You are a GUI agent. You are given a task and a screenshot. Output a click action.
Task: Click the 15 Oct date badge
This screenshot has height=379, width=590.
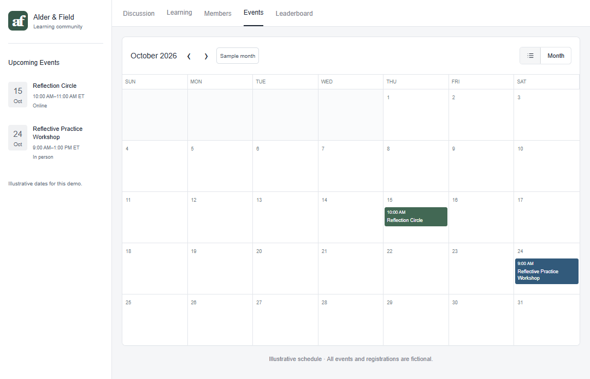pyautogui.click(x=17, y=95)
